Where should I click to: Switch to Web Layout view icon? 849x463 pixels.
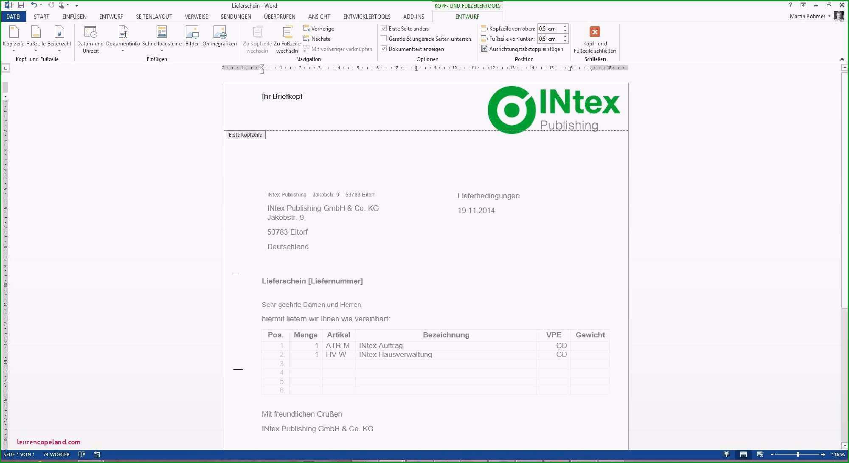[760, 454]
